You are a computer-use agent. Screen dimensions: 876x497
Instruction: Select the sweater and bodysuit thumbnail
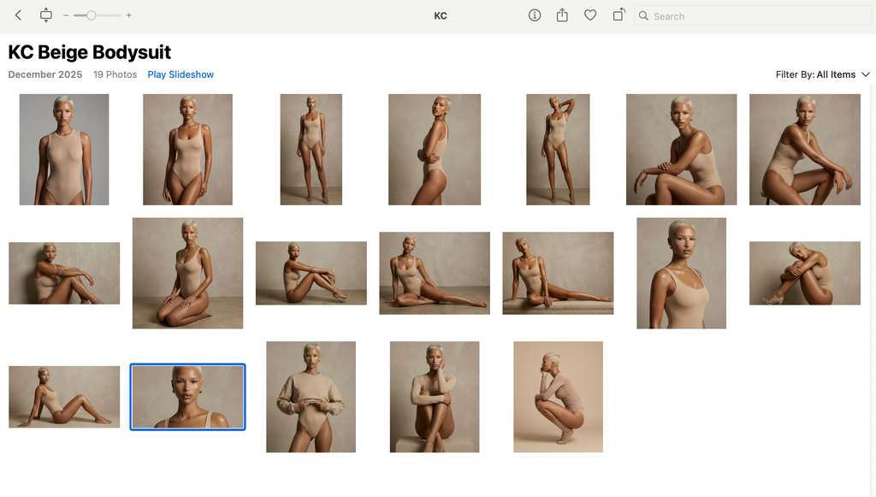point(311,396)
